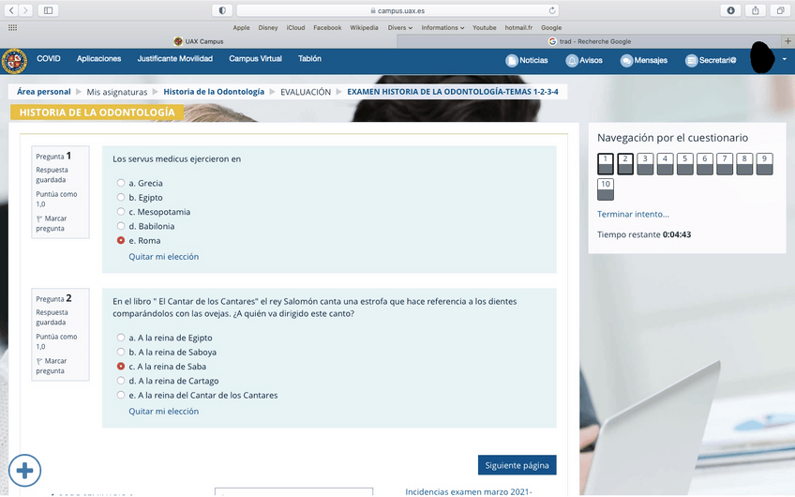
Task: Open the Campus Virtual menu
Action: [x=256, y=59]
